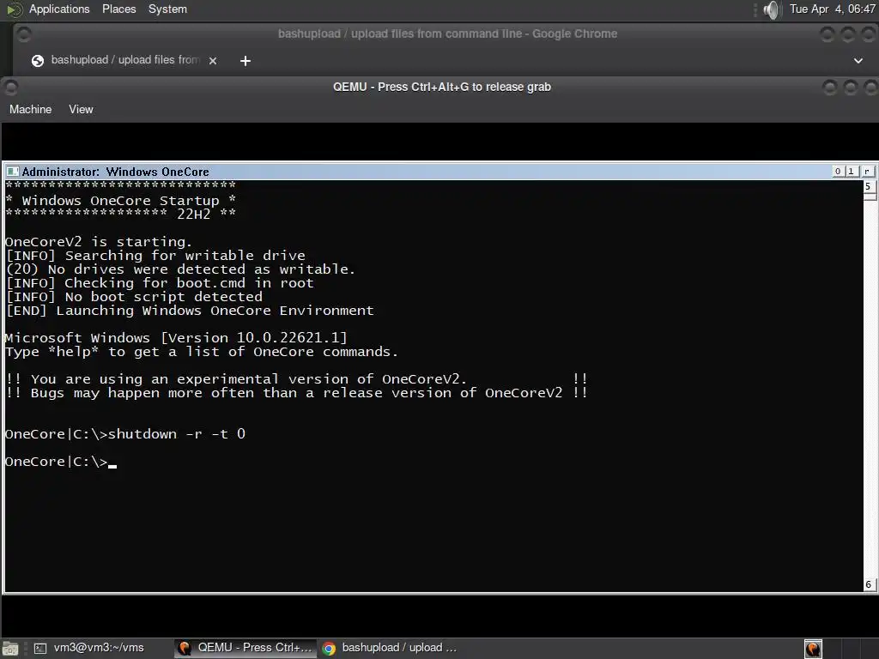Click the show desktop icon in taskbar
The width and height of the screenshot is (879, 659).
point(10,649)
